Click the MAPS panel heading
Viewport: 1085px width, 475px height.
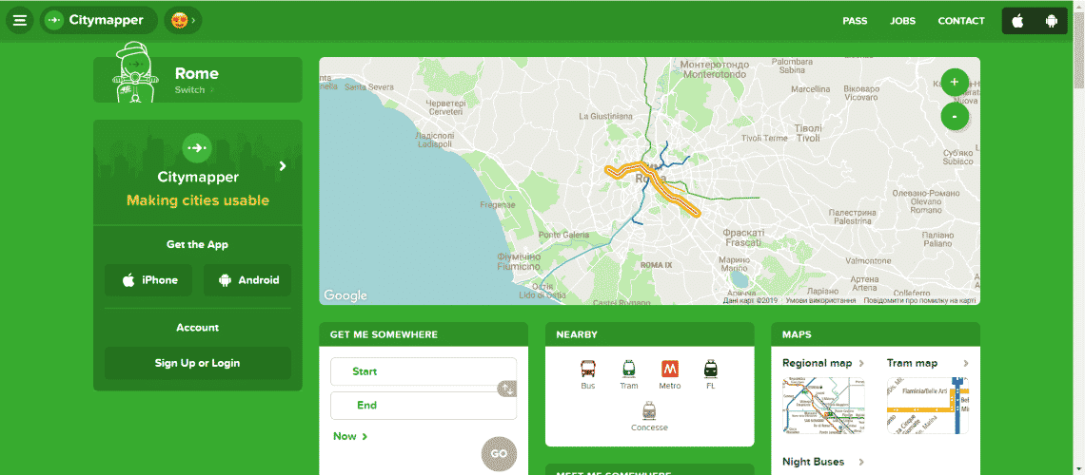point(797,334)
